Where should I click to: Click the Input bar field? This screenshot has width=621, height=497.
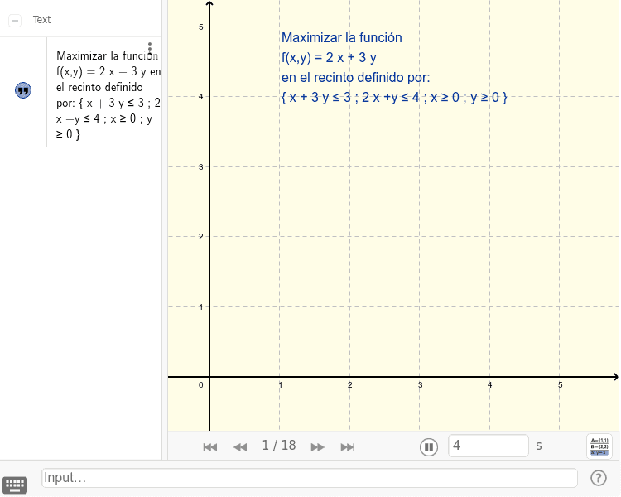(310, 478)
